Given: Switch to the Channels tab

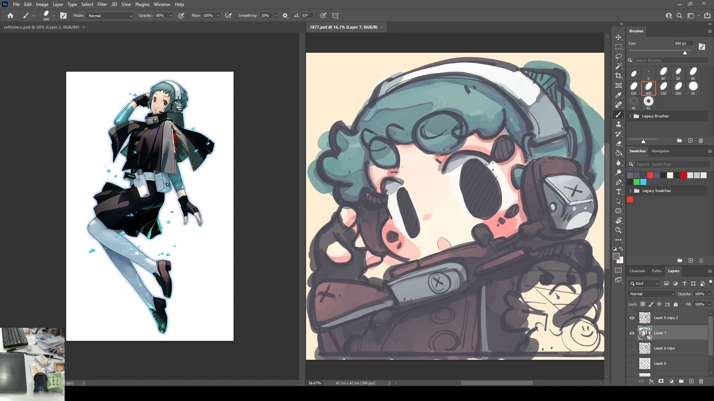Looking at the screenshot, I should (x=637, y=271).
